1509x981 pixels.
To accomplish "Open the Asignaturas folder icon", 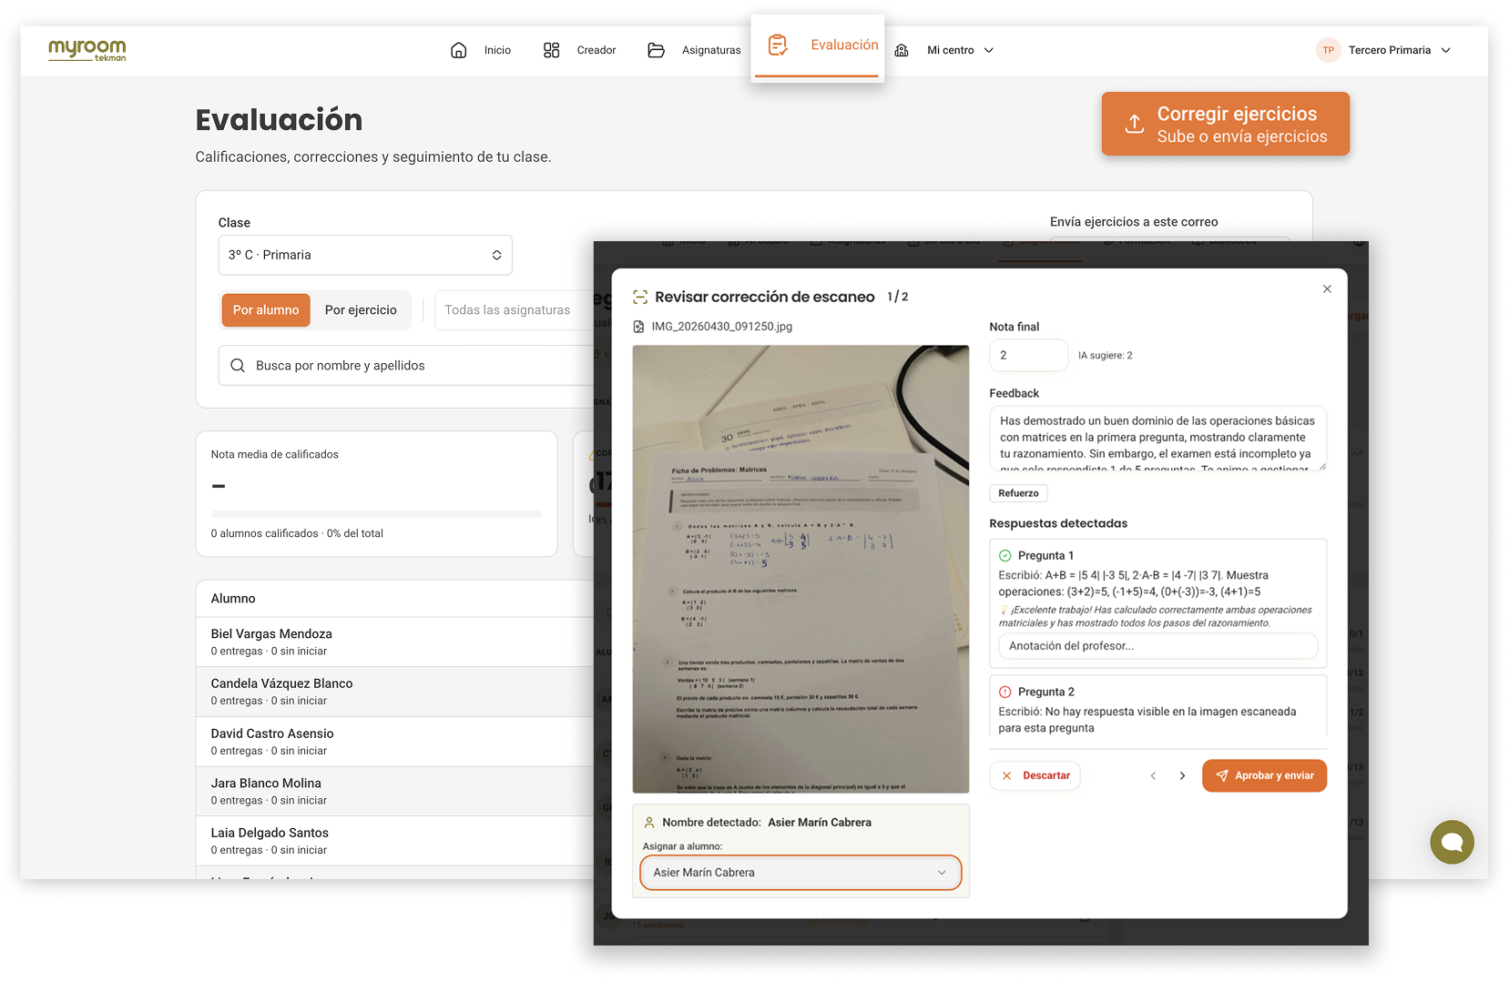I will click(656, 50).
